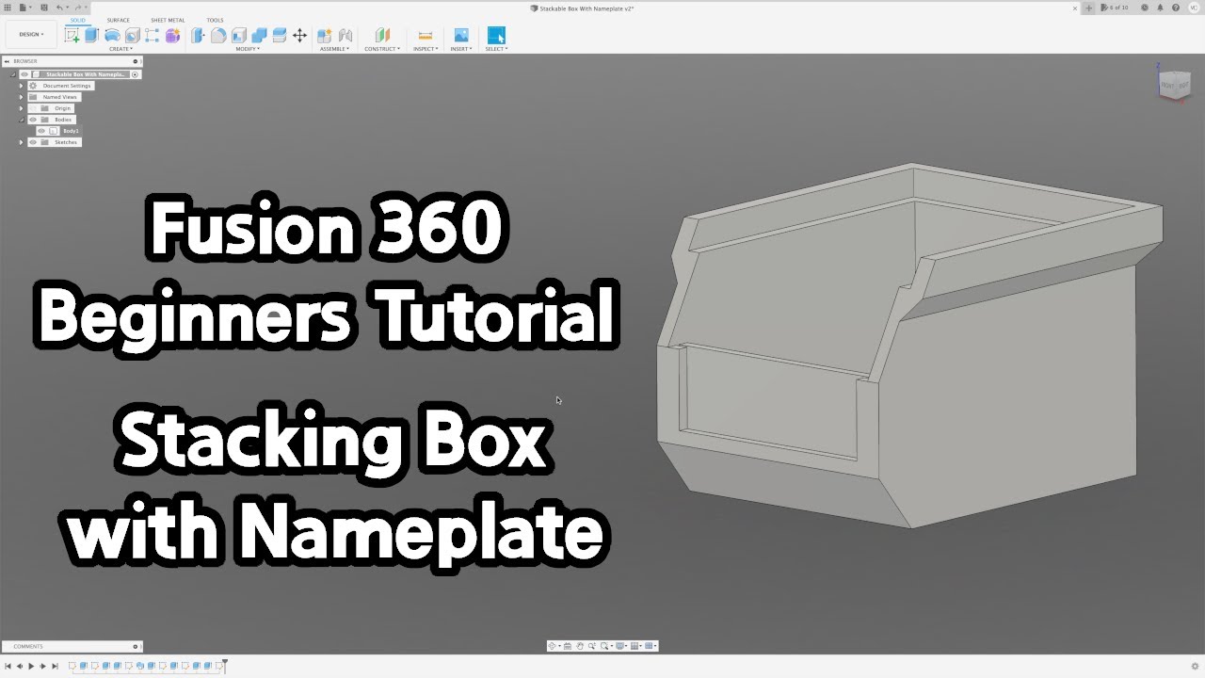Open the ASSEMBLE dropdown menu
This screenshot has width=1205, height=678.
(x=334, y=49)
